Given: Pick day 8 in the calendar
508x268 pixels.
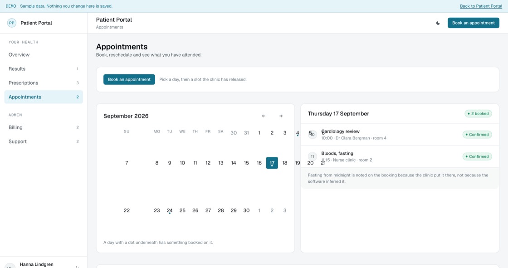Looking at the screenshot, I should coord(157,163).
